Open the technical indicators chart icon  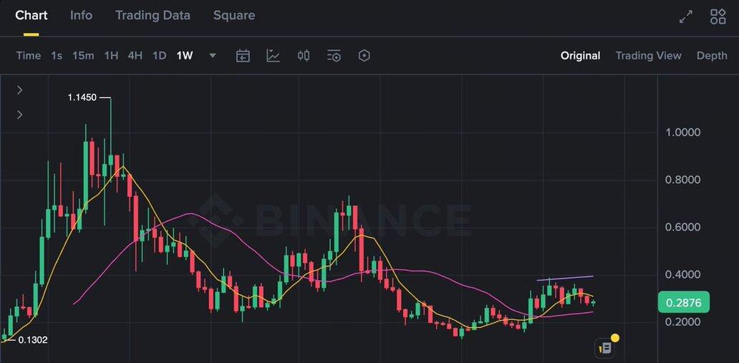(x=273, y=56)
